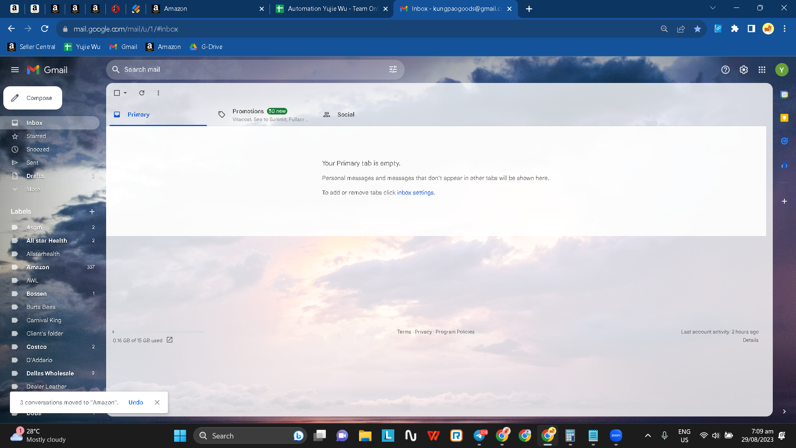Screen dimensions: 796x448
Task: Open the Privacy link
Action: click(x=423, y=332)
